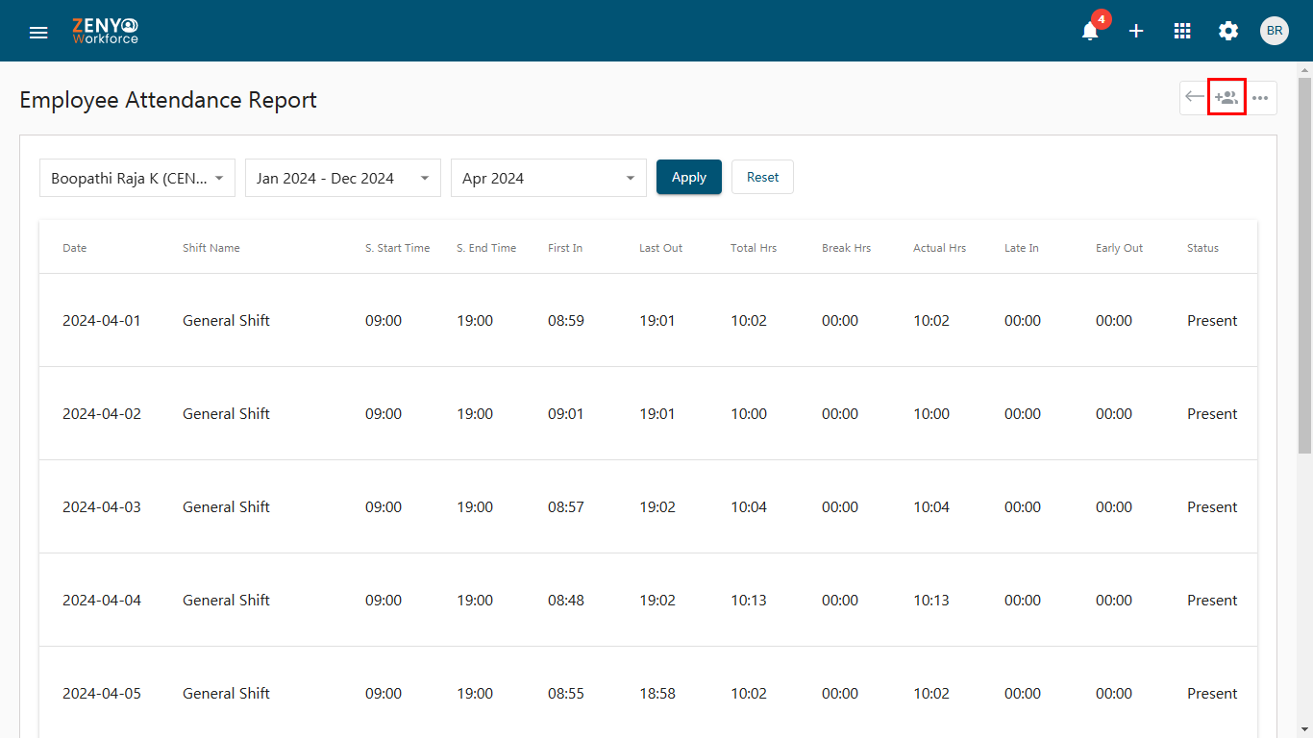Viewport: 1313px width, 738px height.
Task: Click the Total Hrs column header
Action: coord(754,248)
